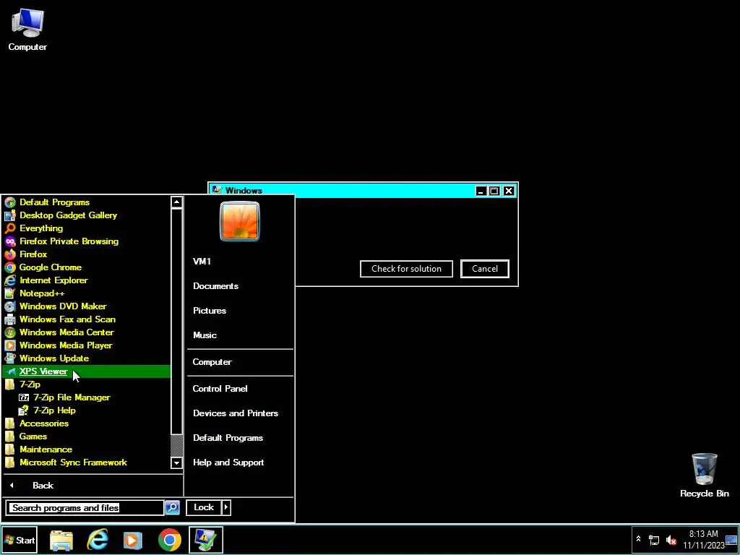Launch Windows Media Center
The height and width of the screenshot is (555, 740).
tap(87, 332)
